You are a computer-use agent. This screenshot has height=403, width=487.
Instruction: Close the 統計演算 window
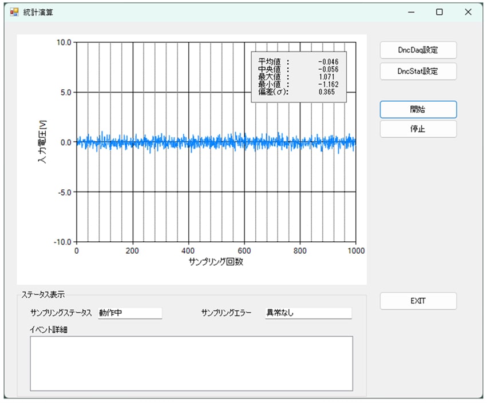pos(468,12)
